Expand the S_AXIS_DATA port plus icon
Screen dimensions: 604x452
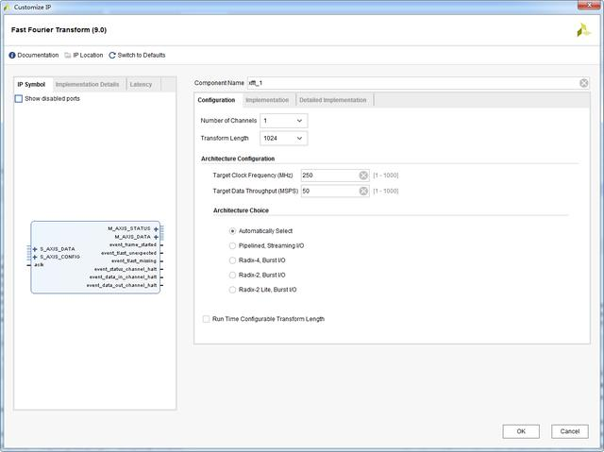[x=35, y=249]
